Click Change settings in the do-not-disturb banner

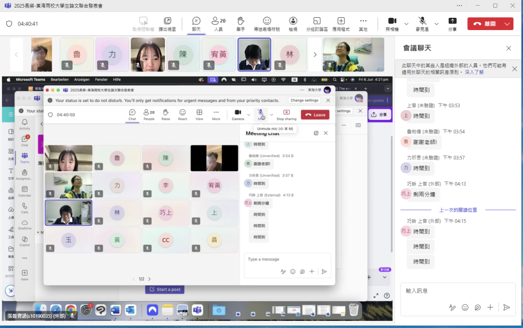pyautogui.click(x=304, y=100)
